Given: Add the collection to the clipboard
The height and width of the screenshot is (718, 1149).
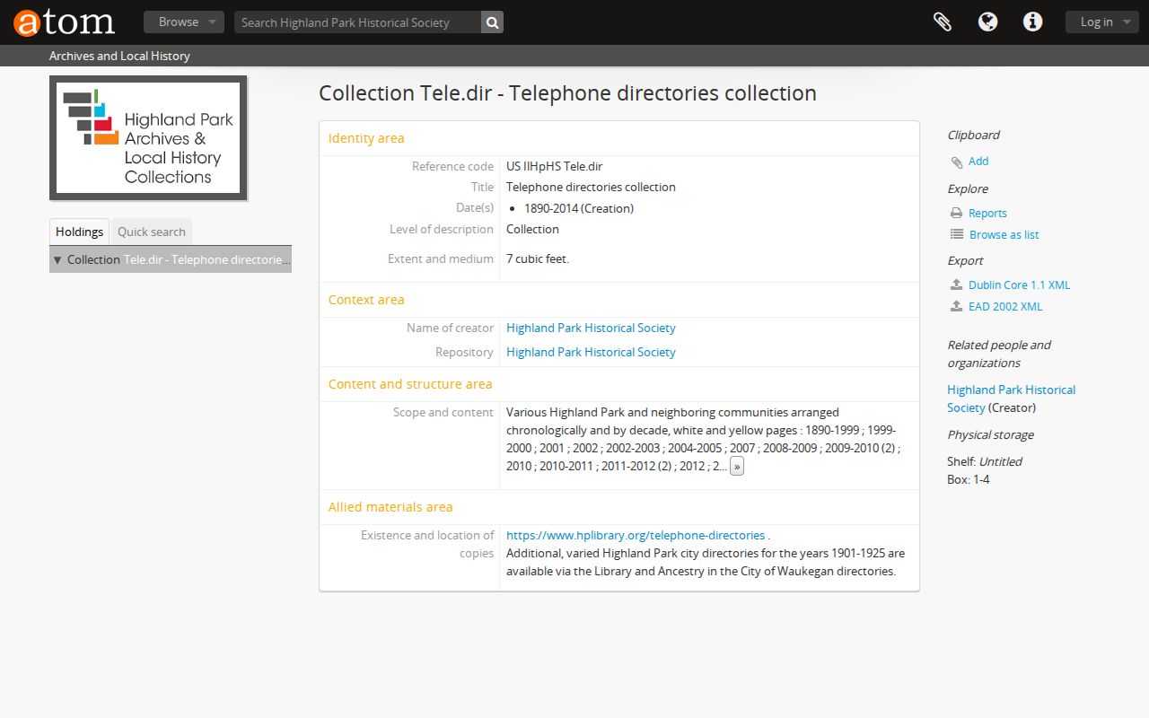Looking at the screenshot, I should pos(978,162).
